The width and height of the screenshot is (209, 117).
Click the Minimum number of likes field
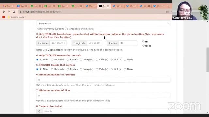(103, 96)
